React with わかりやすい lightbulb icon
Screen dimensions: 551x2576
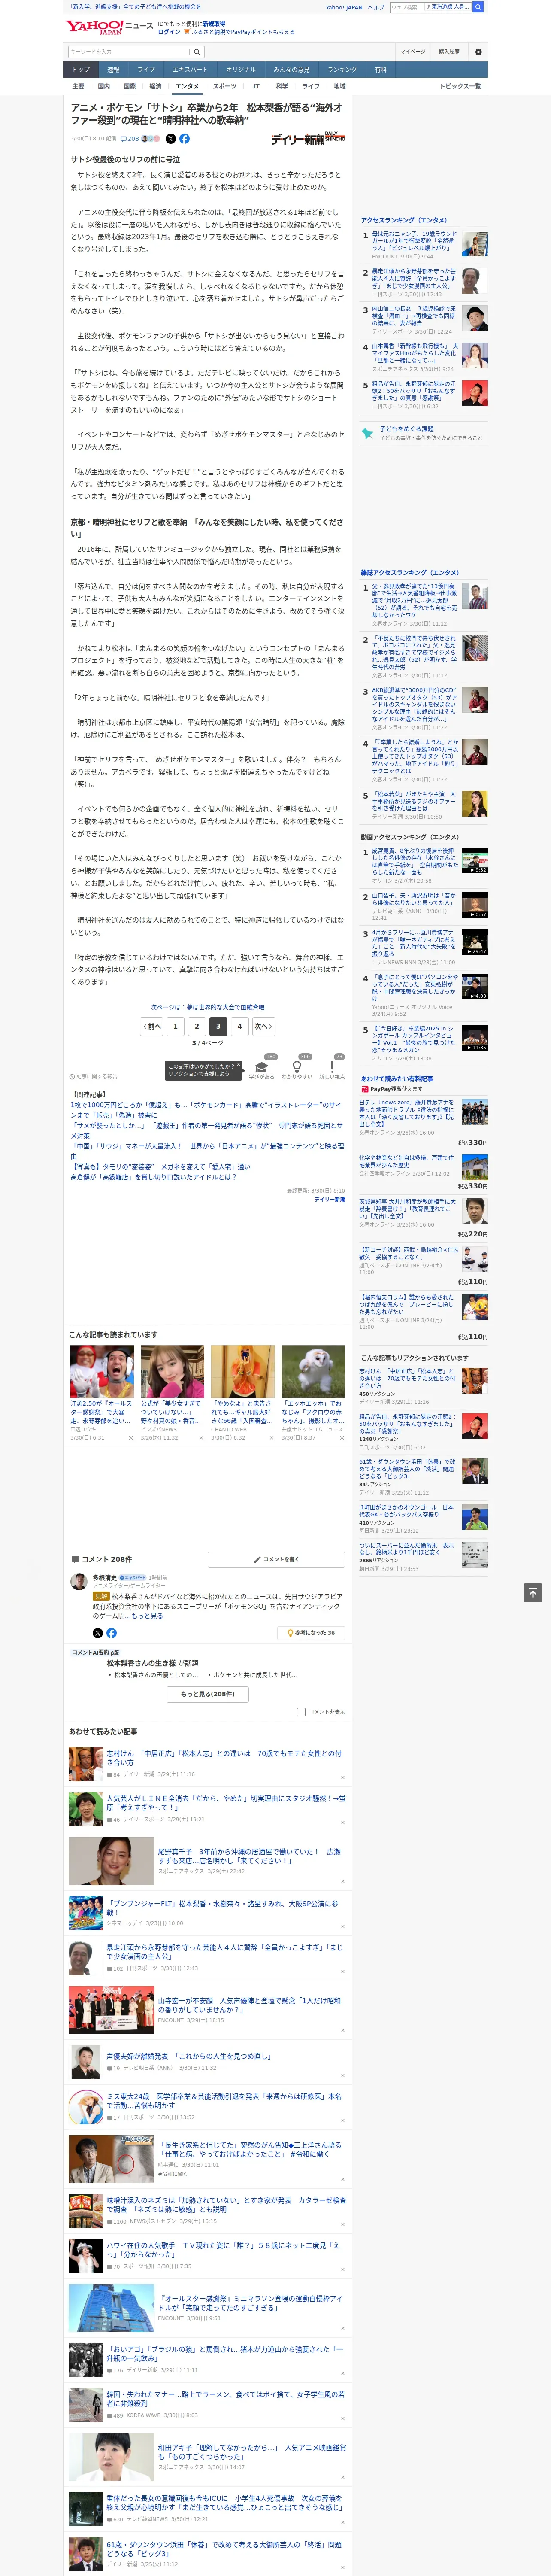tap(297, 1066)
